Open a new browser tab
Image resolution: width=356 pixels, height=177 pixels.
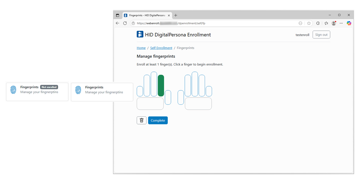point(176,15)
